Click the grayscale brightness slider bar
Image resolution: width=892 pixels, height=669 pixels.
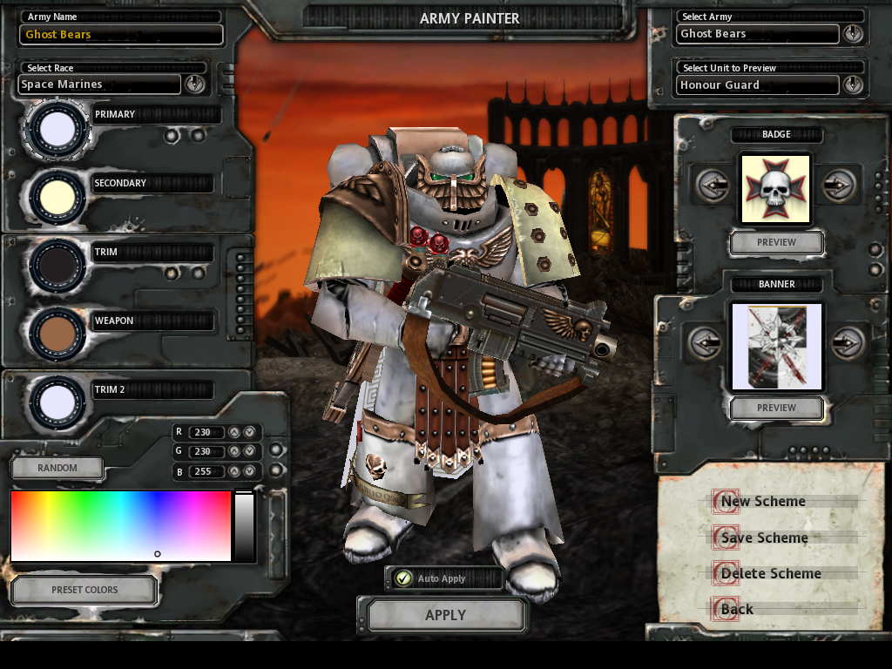[245, 526]
